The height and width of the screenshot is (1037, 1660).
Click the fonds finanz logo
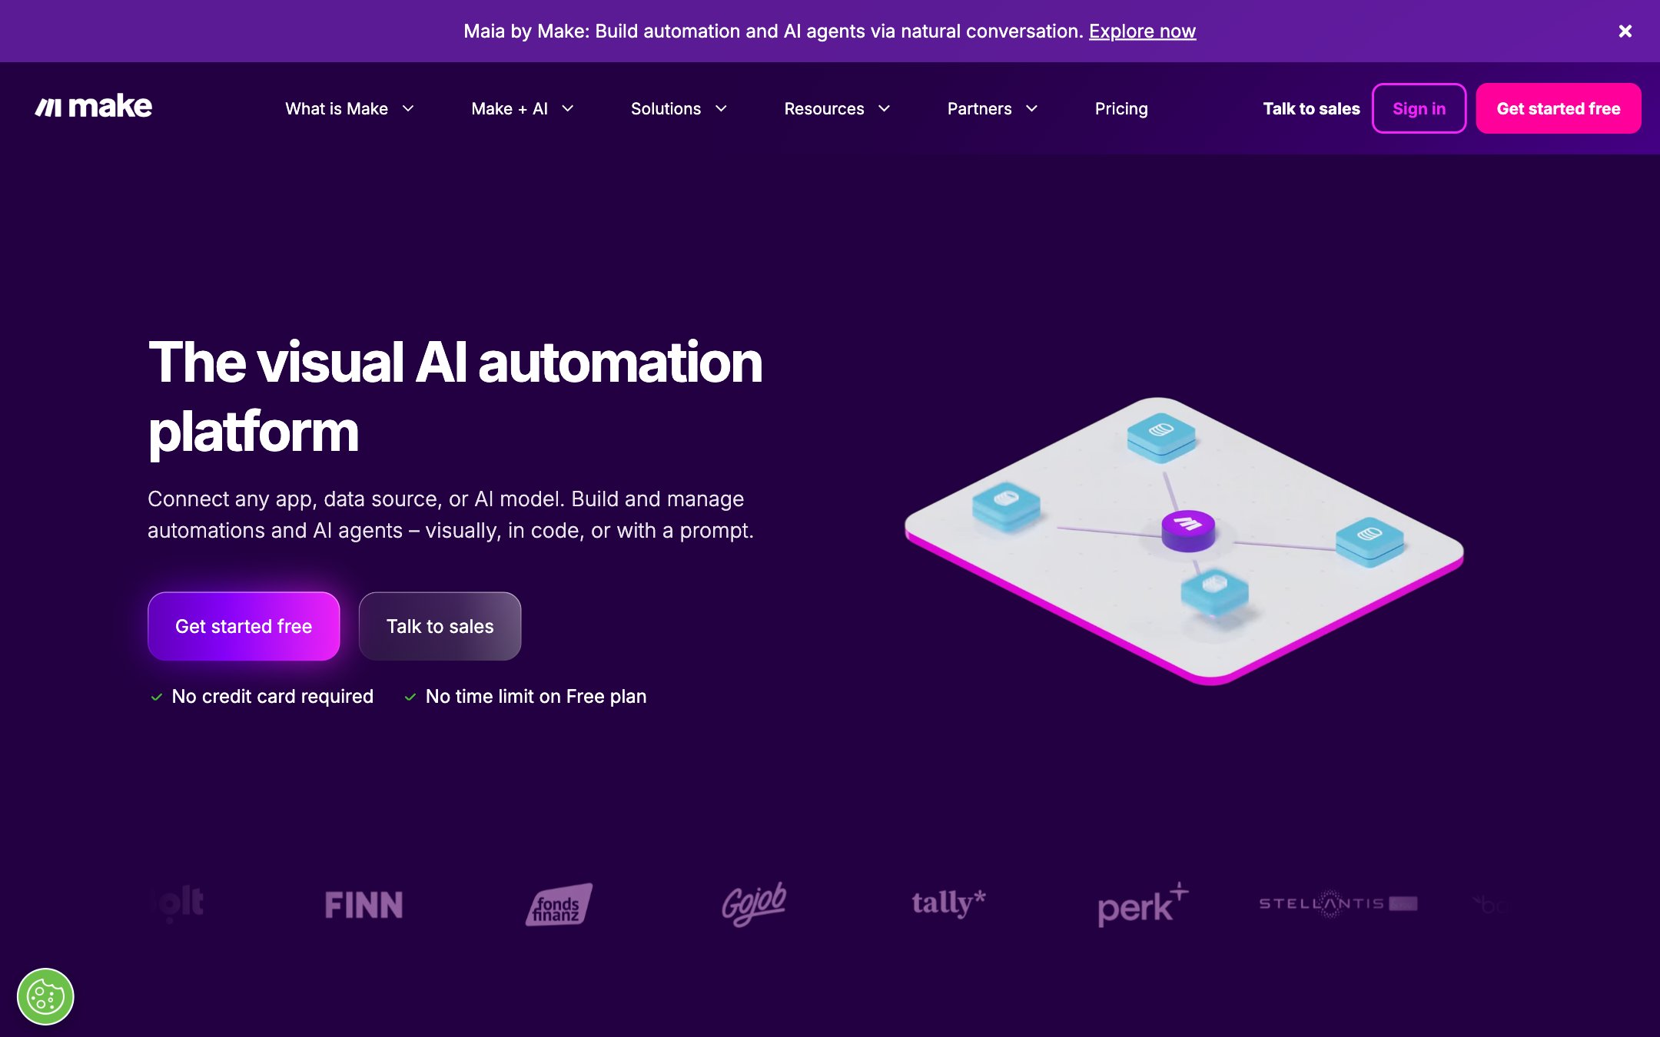tap(559, 904)
